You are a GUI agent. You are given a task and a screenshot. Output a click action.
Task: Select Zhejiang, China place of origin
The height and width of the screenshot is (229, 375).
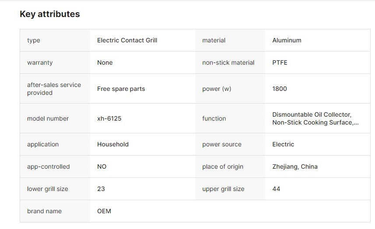[x=295, y=167]
